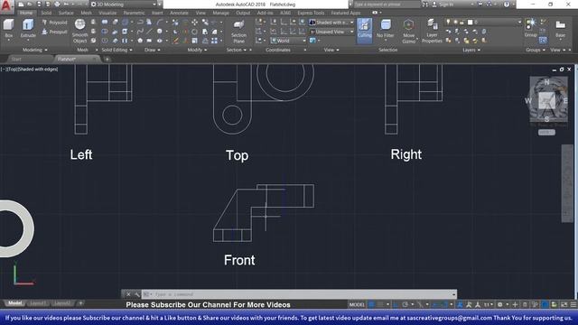Switch to the Home ribbon tab
The width and height of the screenshot is (578, 325).
[26, 13]
